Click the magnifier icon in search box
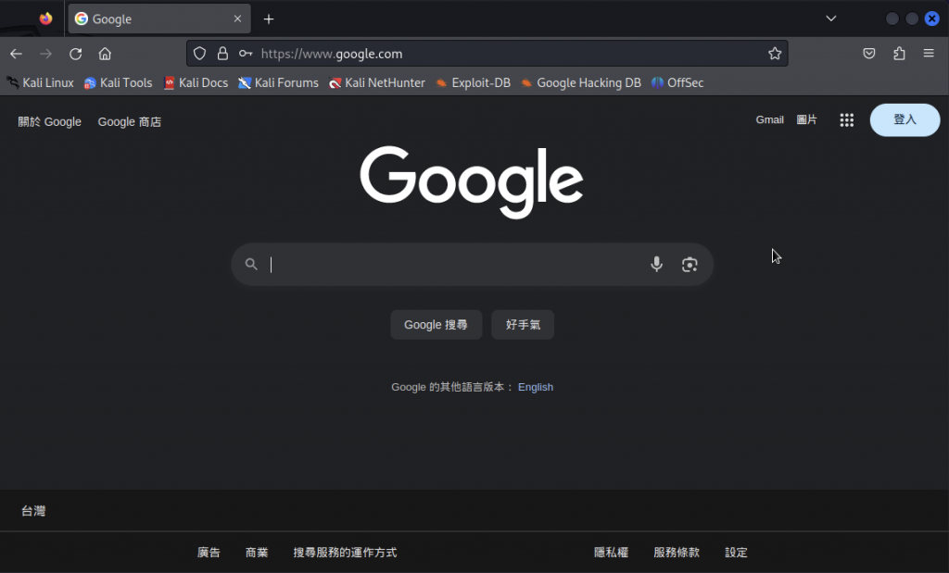This screenshot has width=949, height=573. pyautogui.click(x=251, y=264)
